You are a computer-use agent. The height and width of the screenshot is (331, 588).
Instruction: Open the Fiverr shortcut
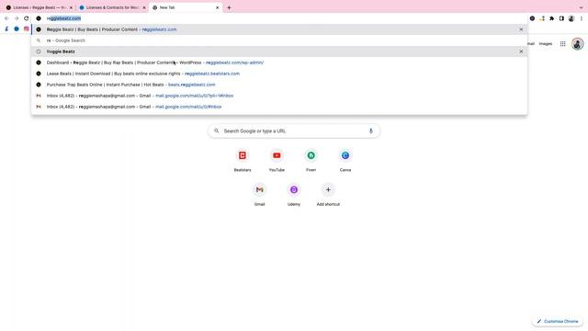[311, 161]
